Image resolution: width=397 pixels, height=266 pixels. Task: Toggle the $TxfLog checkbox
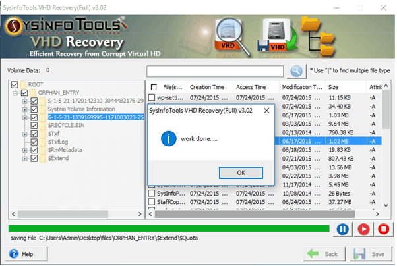click(34, 142)
